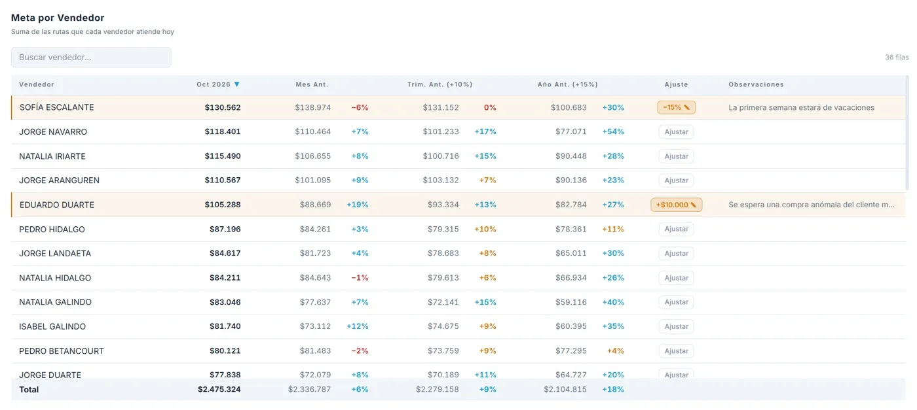Open Ajustar for Natalia Galindo
Image resolution: width=917 pixels, height=410 pixels.
[x=676, y=302]
